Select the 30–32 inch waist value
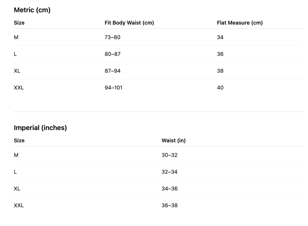308x226 pixels. click(169, 155)
